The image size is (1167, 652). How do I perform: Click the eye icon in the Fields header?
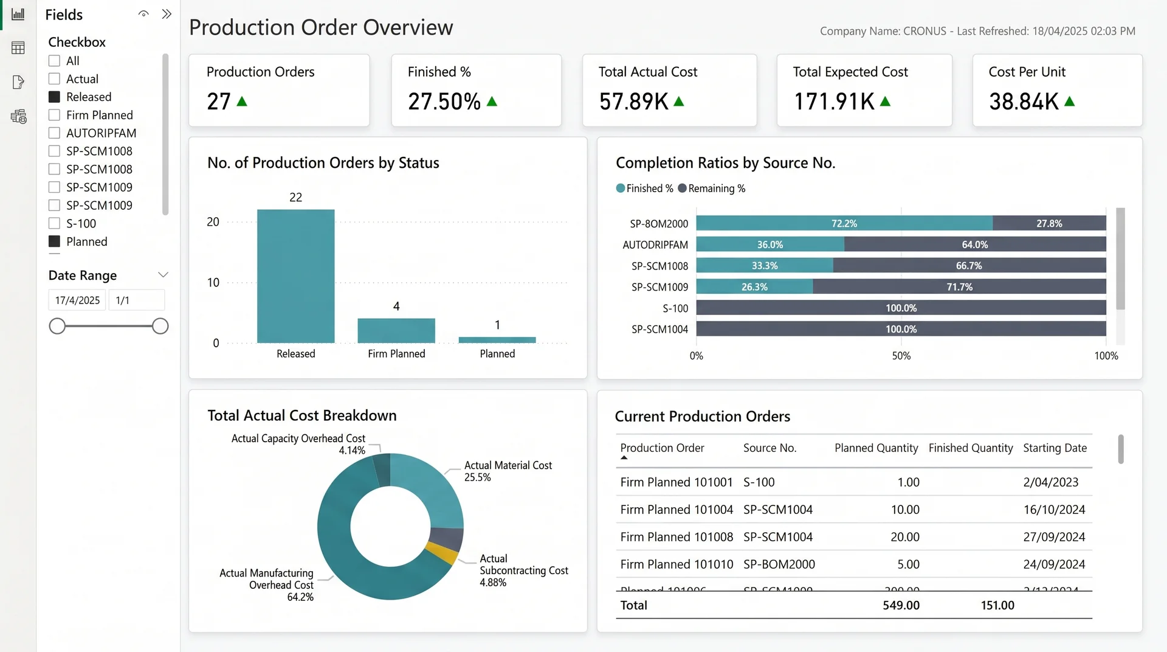pyautogui.click(x=143, y=14)
